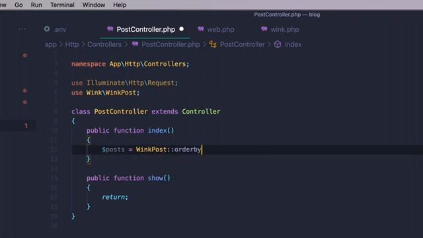Screen dimensions: 423x238
Task: Click 'Controller' after extends keyword
Action: (201, 112)
